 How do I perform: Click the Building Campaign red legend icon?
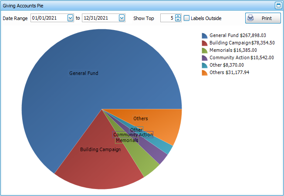pos(204,43)
